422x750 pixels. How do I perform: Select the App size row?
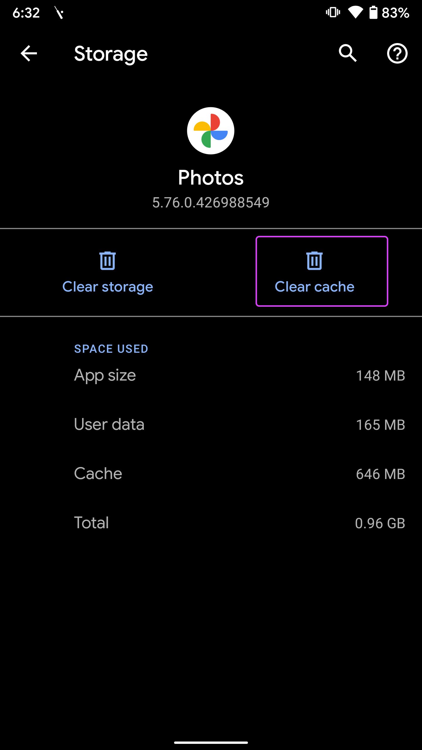pyautogui.click(x=211, y=375)
